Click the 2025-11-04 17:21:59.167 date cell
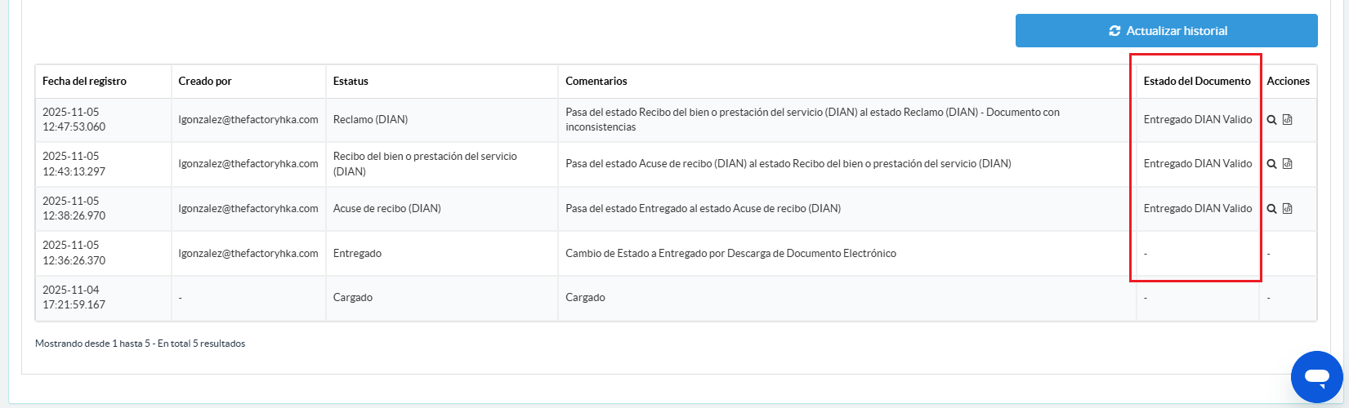 74,297
